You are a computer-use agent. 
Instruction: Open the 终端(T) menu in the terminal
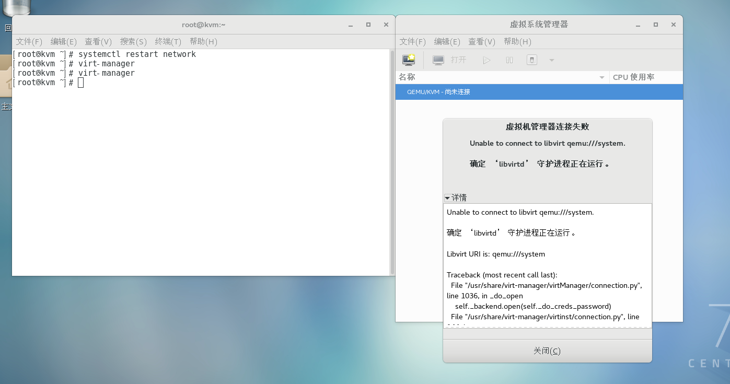(x=168, y=41)
